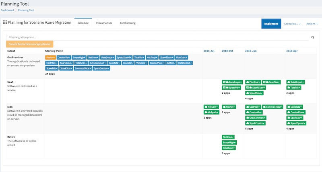322x172 pixels.
Task: Open the NetNet on-premises app tag
Action: point(171,63)
